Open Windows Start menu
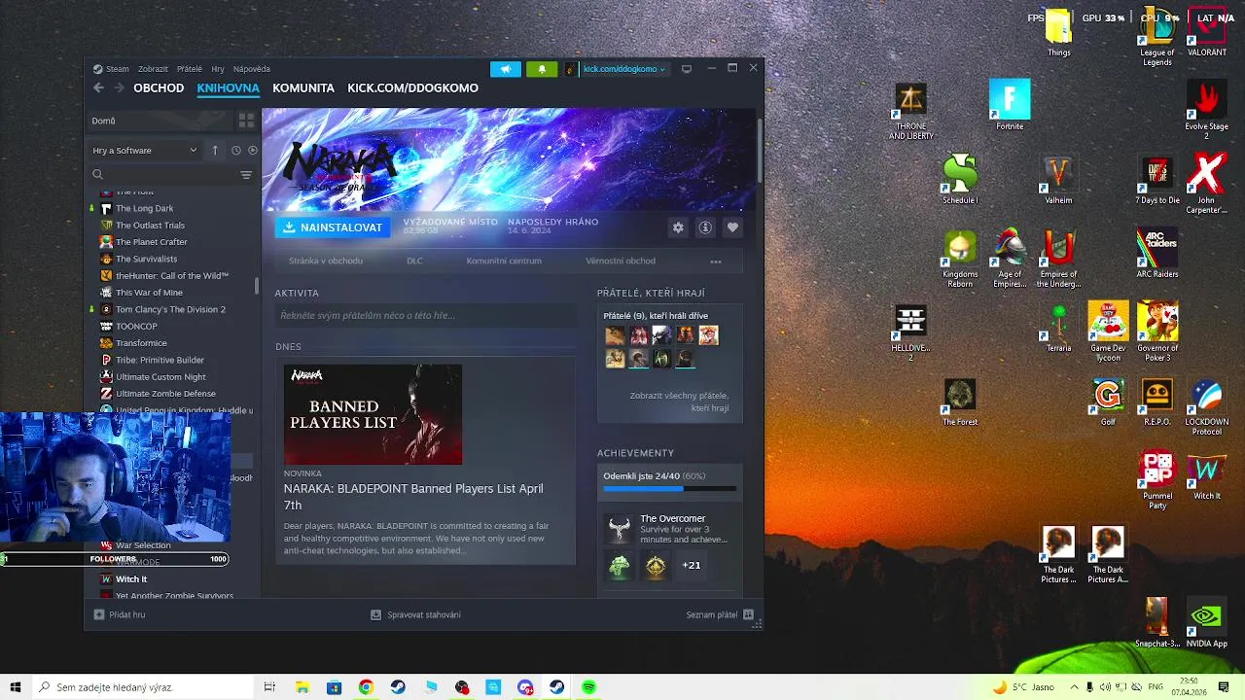The width and height of the screenshot is (1245, 700). click(16, 687)
